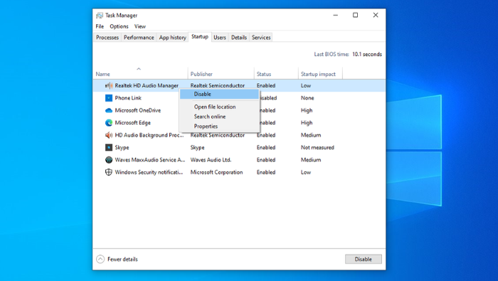This screenshot has height=281, width=498.
Task: Switch to the Performance tab
Action: pos(139,38)
